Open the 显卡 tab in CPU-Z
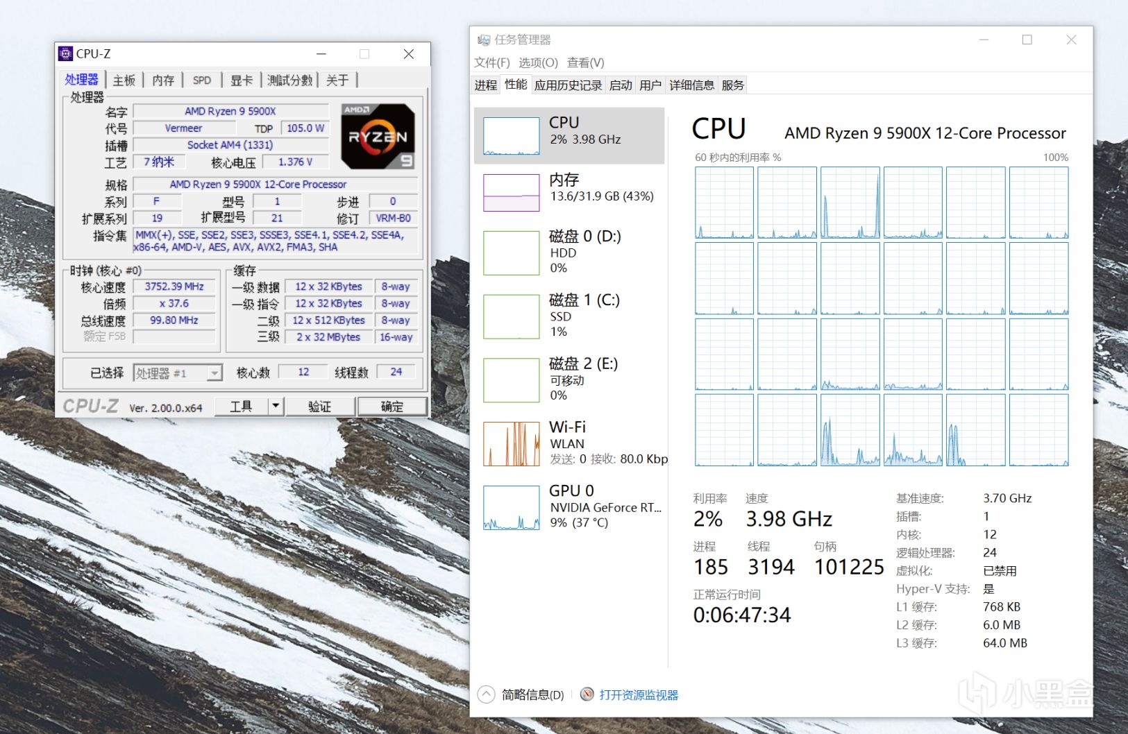This screenshot has width=1128, height=734. point(242,80)
